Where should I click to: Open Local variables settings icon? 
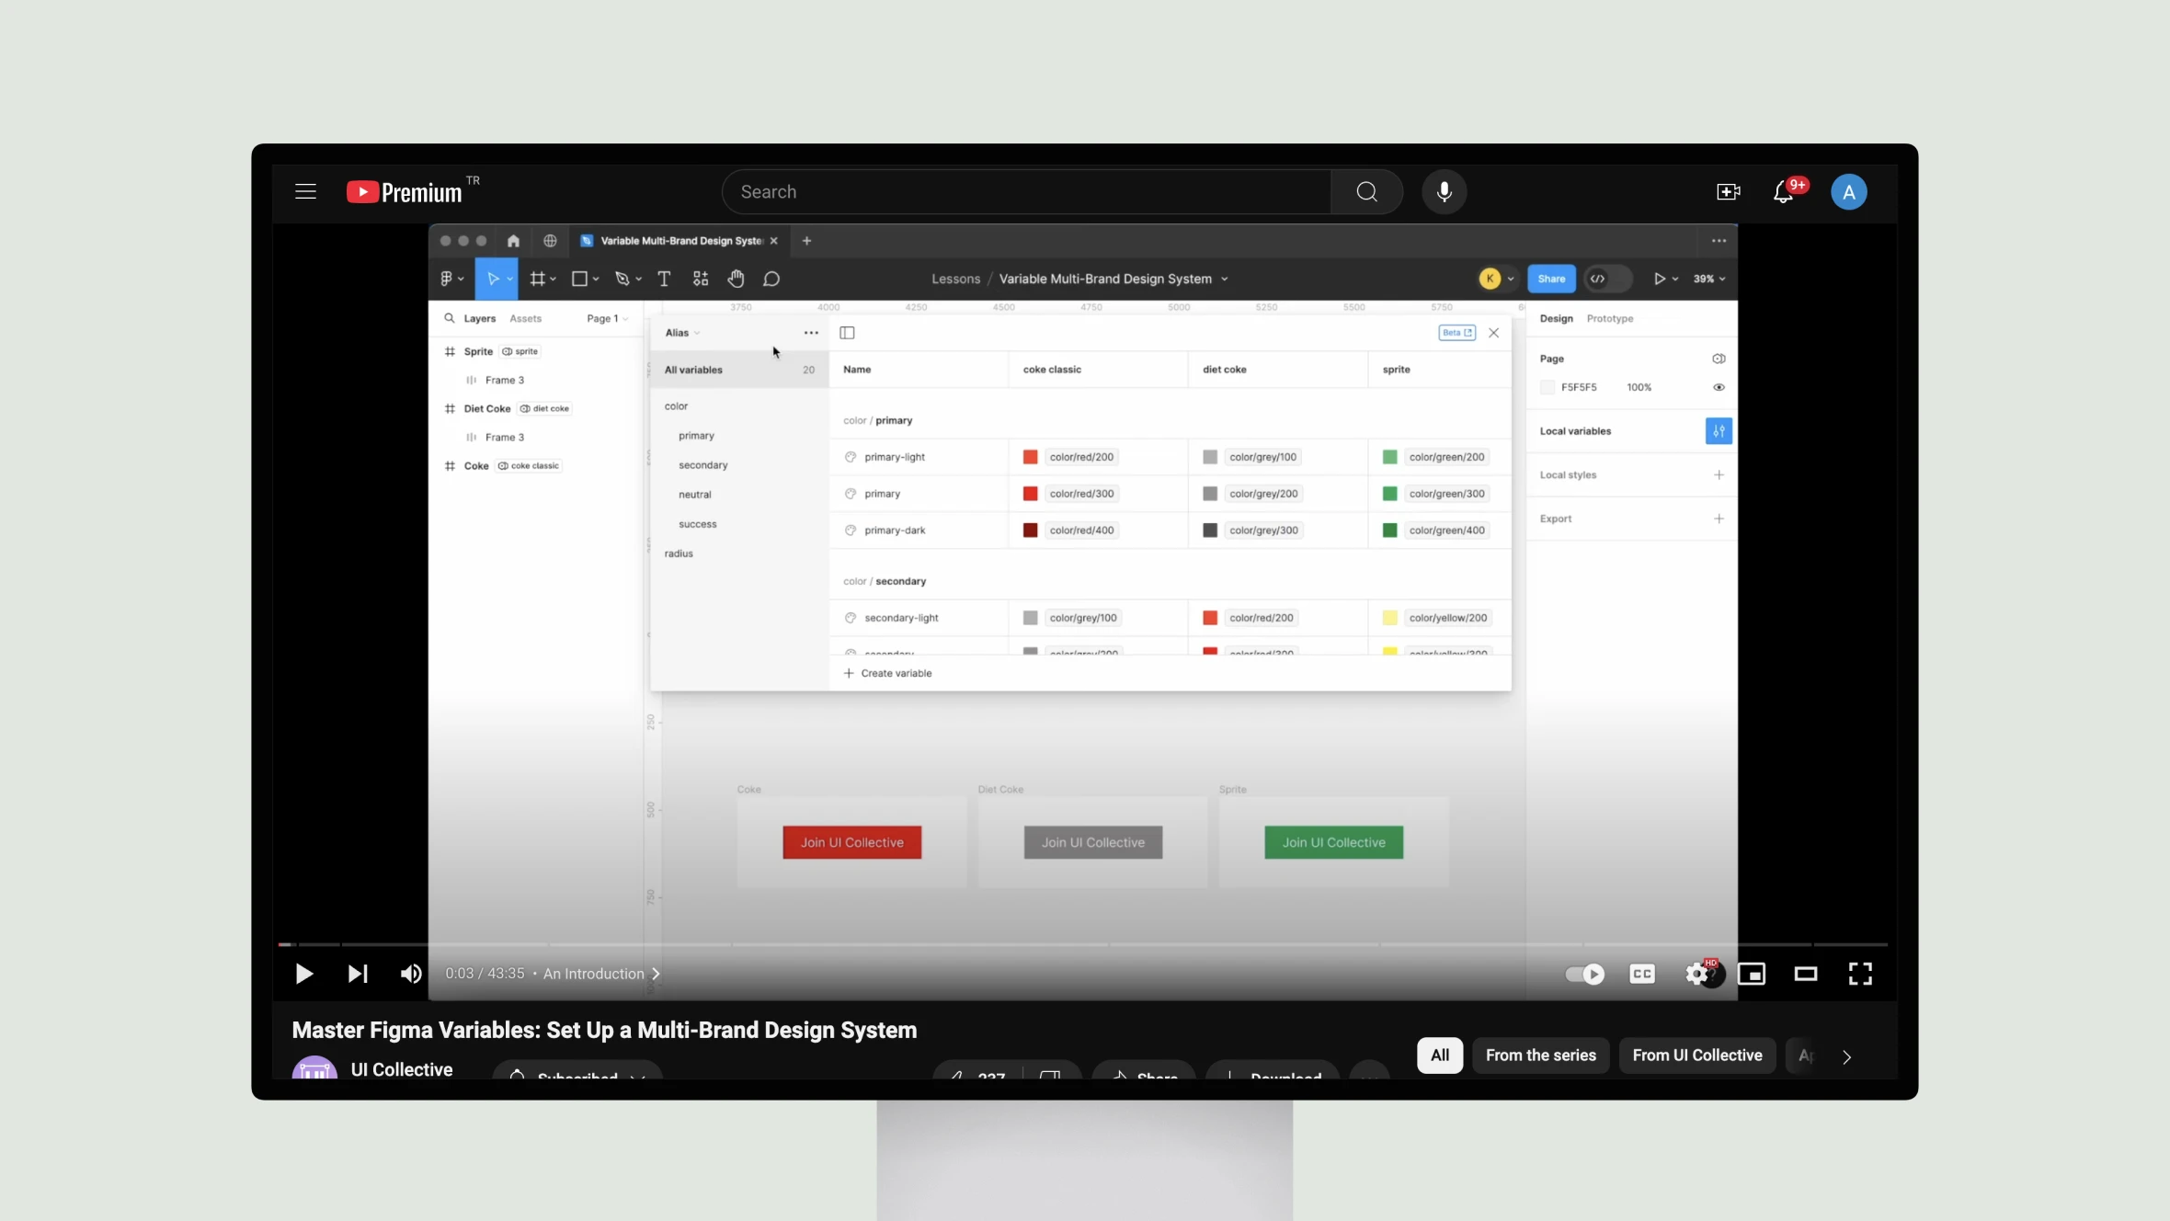[1719, 430]
